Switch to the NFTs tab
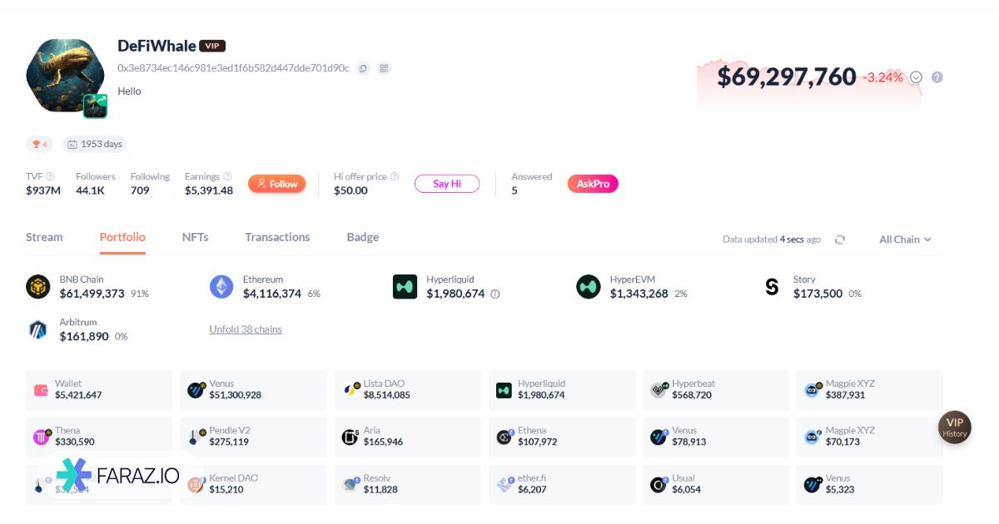999x524 pixels. click(195, 237)
